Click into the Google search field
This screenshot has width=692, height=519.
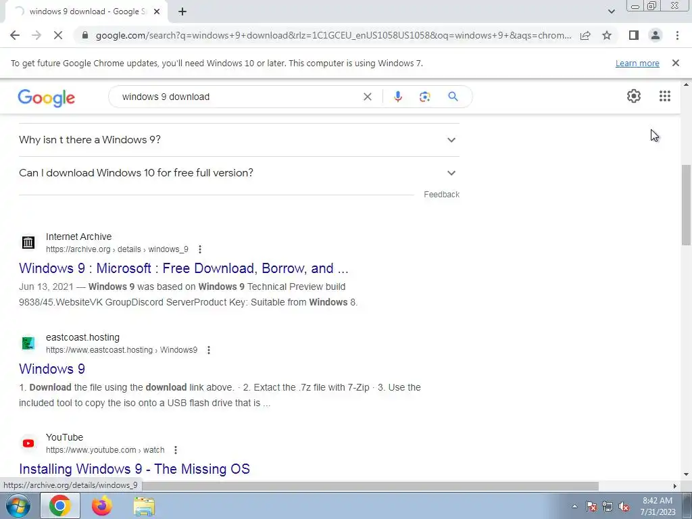[239, 97]
